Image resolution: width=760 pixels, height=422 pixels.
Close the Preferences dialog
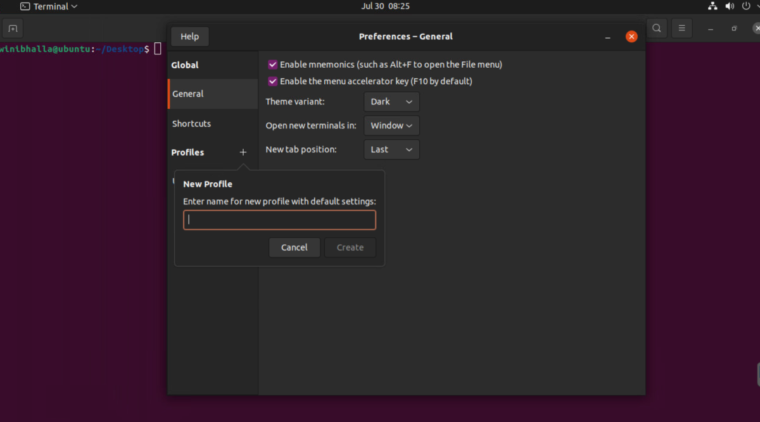(x=631, y=37)
